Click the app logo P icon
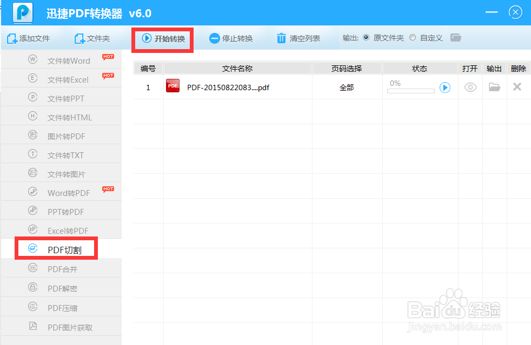Screen dimensions: 531x345 pyautogui.click(x=23, y=12)
